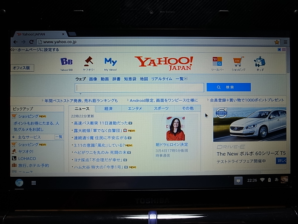Open the きっず robot icon
The image size is (298, 224).
[x=260, y=64]
